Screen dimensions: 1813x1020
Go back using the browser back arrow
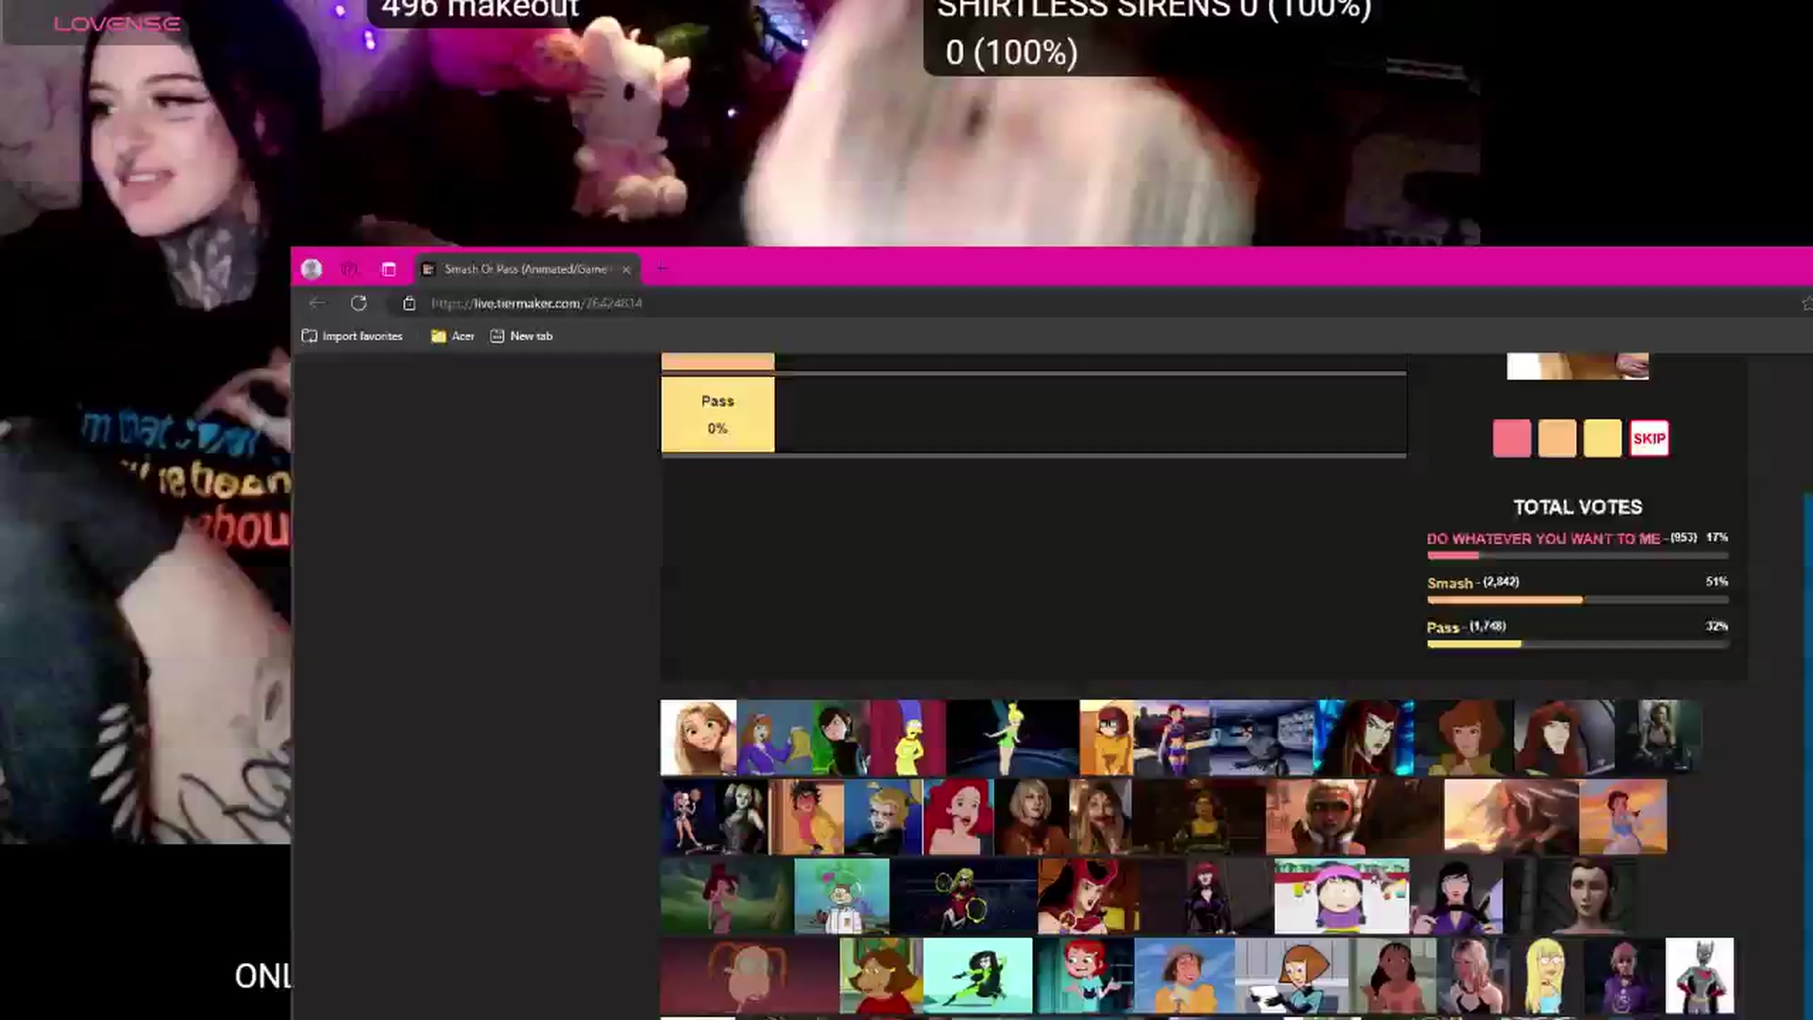[317, 303]
